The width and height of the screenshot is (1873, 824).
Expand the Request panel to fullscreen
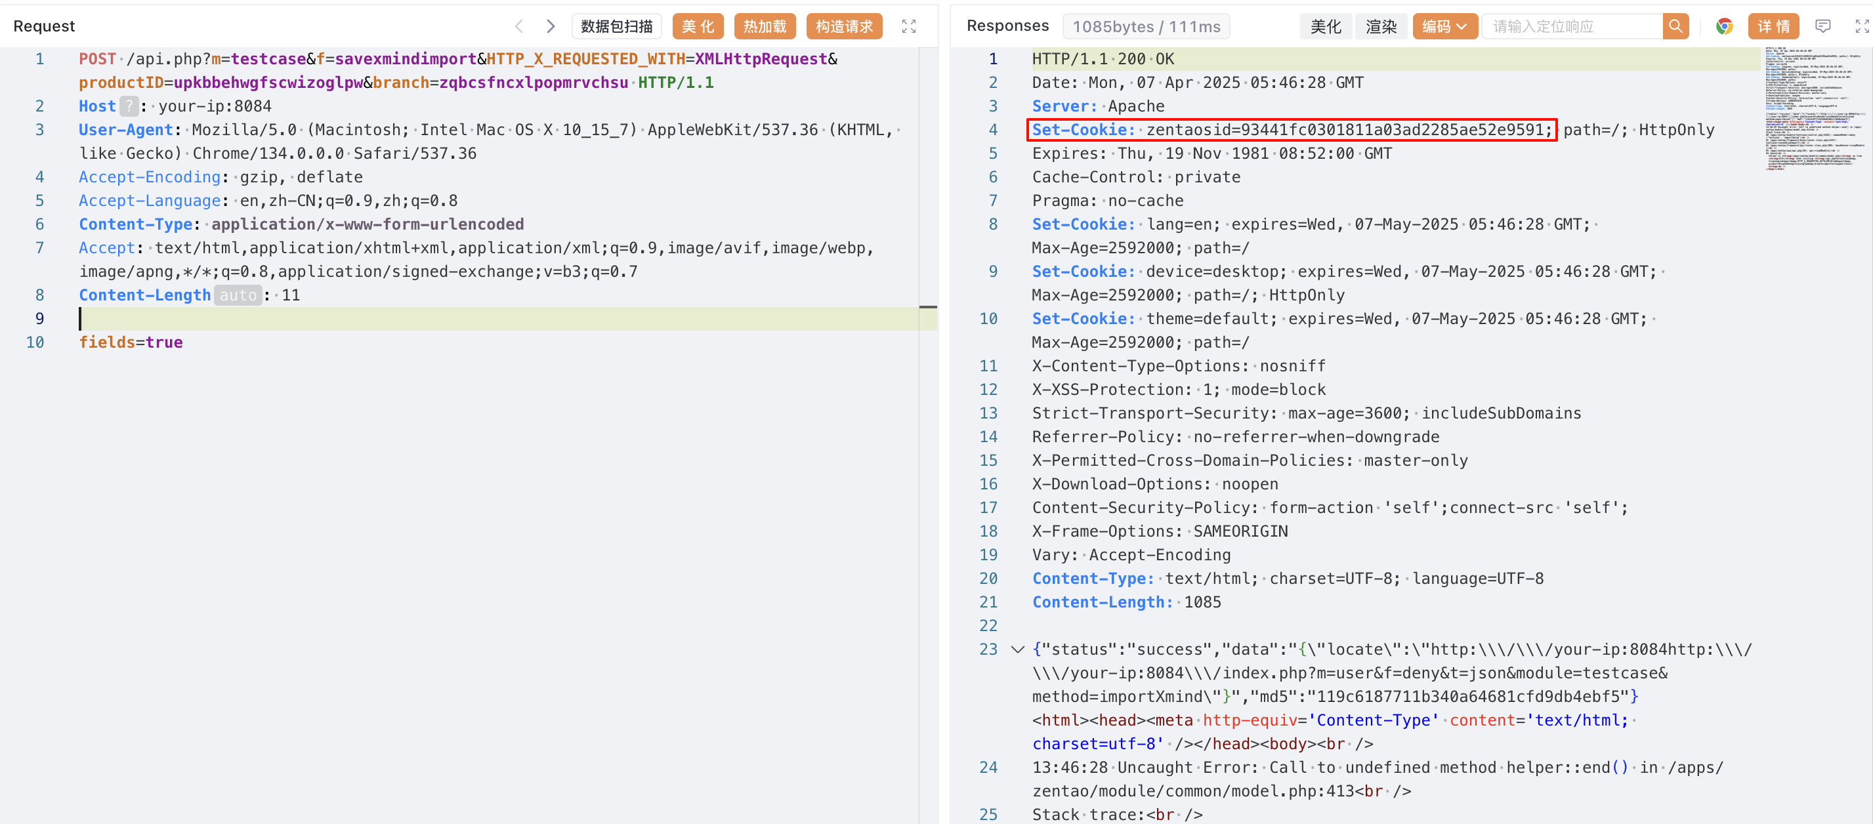[908, 27]
